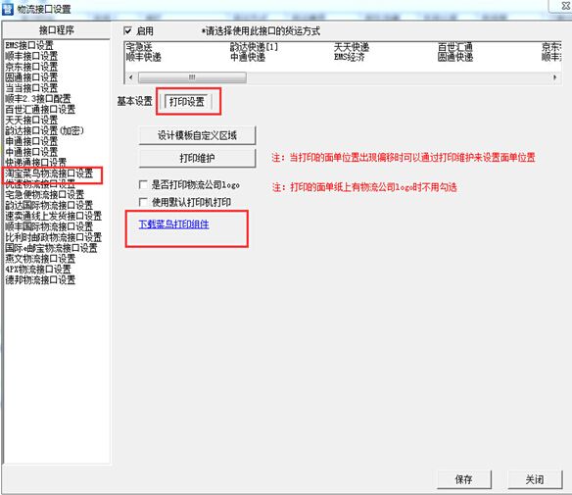
Task: Check 使用默认打印机打印 option
Action: tap(143, 202)
